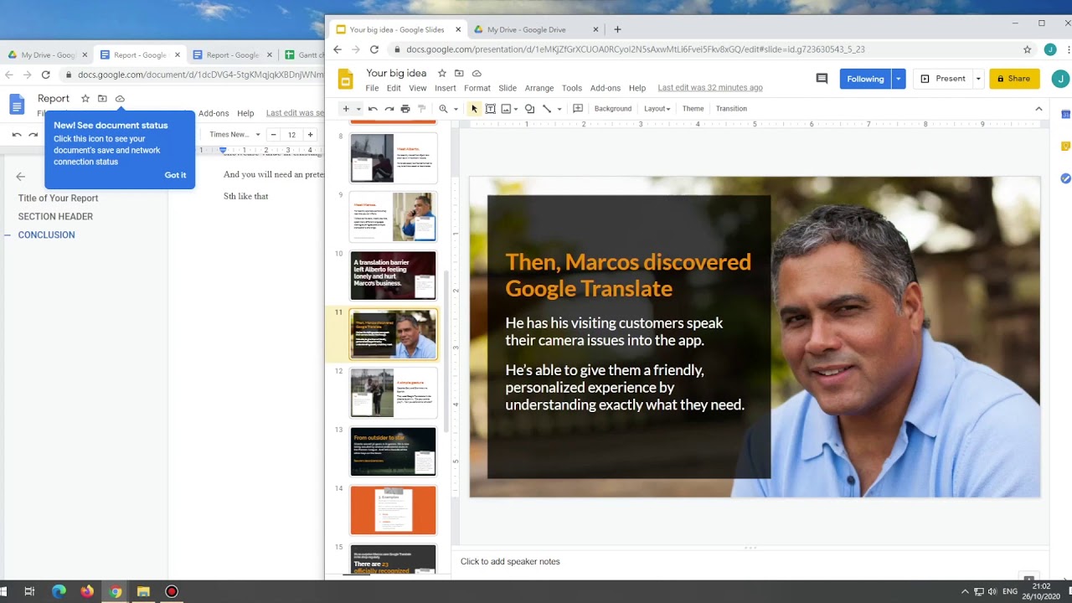Image resolution: width=1072 pixels, height=603 pixels.
Task: Open the Insert menu in Slides
Action: 446,88
